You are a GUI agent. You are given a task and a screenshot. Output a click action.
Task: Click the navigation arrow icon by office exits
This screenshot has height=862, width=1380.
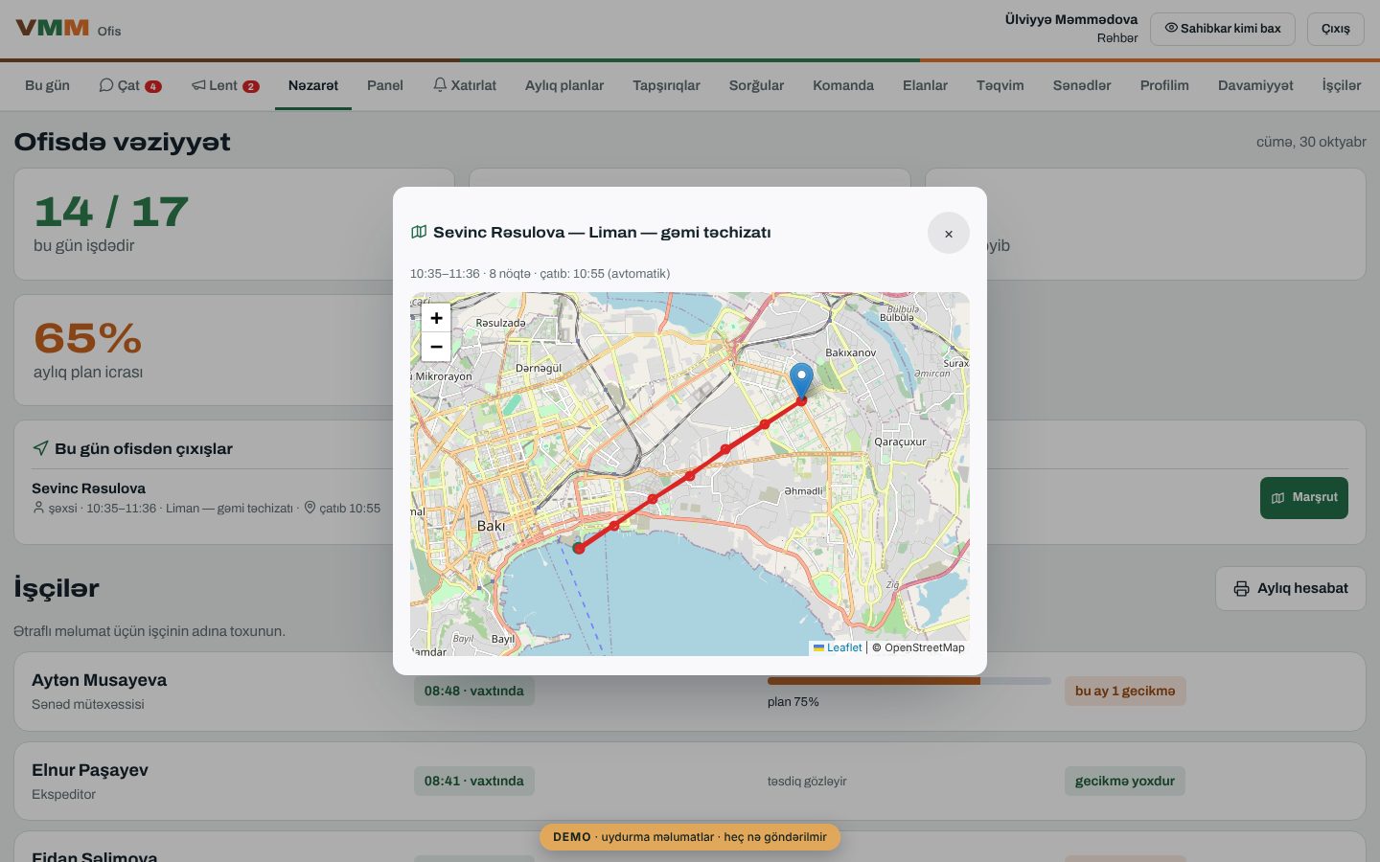pyautogui.click(x=40, y=448)
